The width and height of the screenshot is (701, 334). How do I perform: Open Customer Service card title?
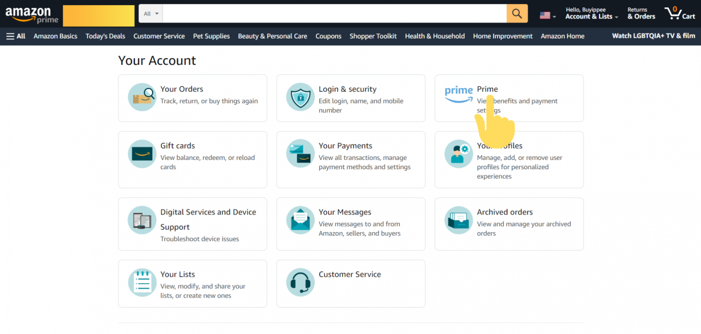point(350,274)
